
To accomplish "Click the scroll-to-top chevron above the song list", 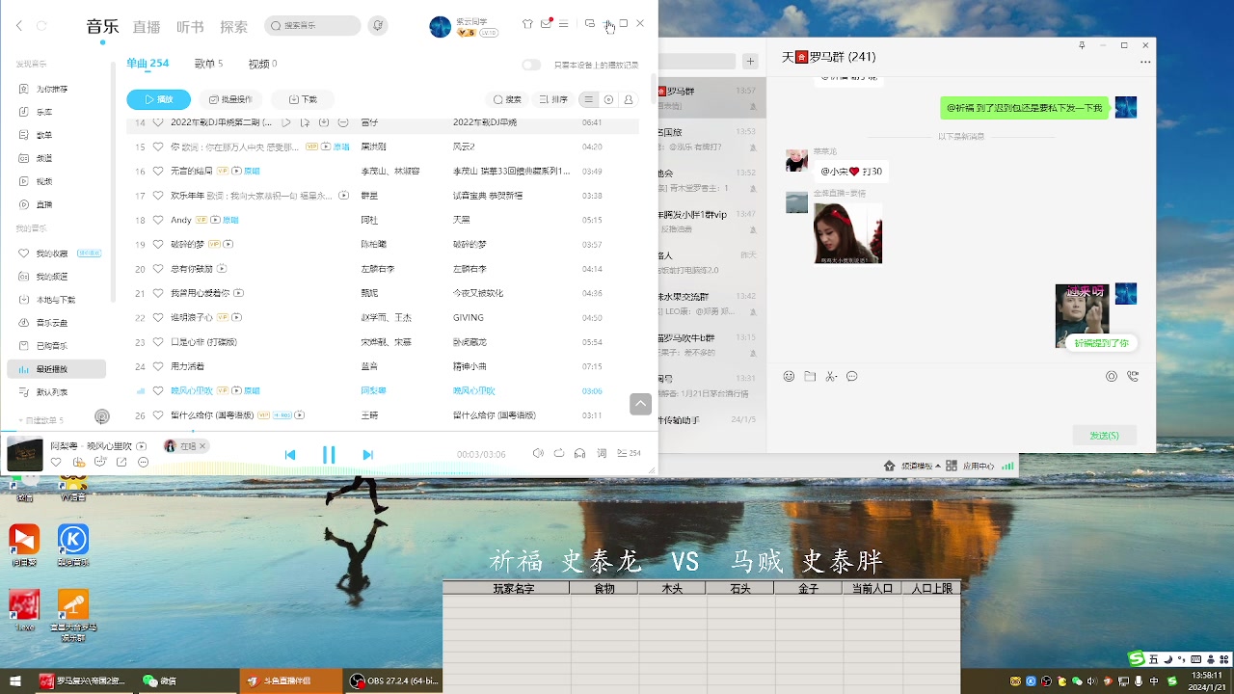I will 640,403.
